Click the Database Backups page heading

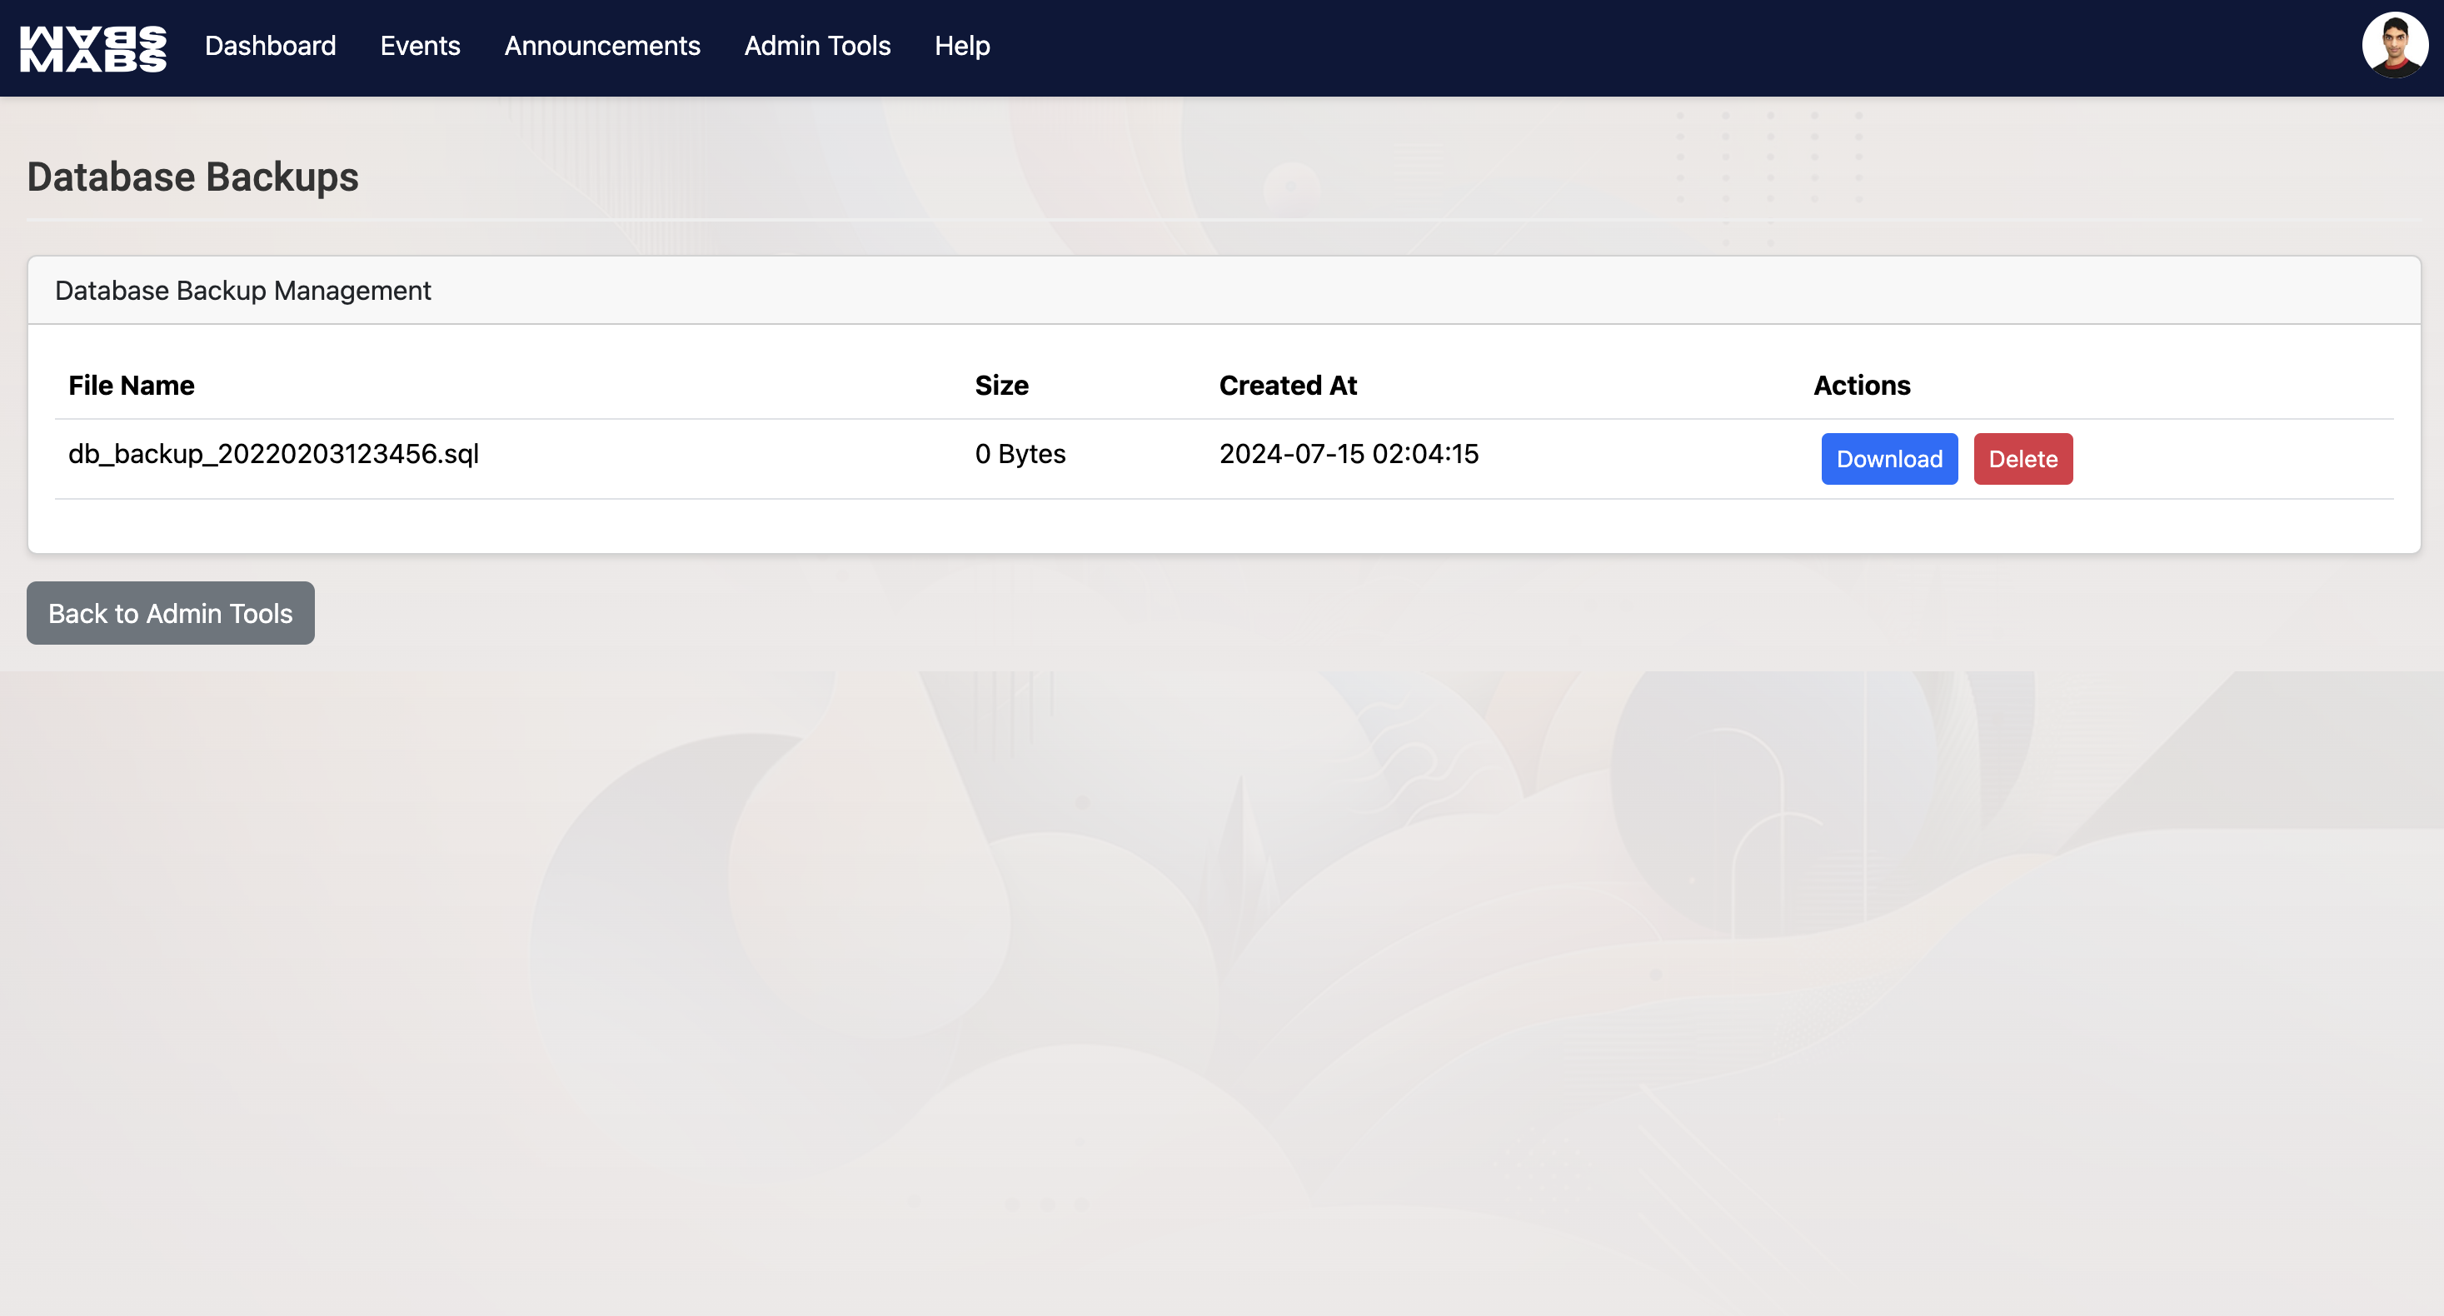tap(192, 177)
